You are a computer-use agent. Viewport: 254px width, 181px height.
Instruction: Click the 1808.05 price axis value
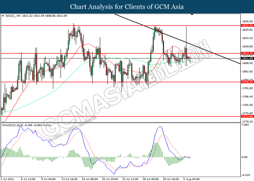pos(247,63)
